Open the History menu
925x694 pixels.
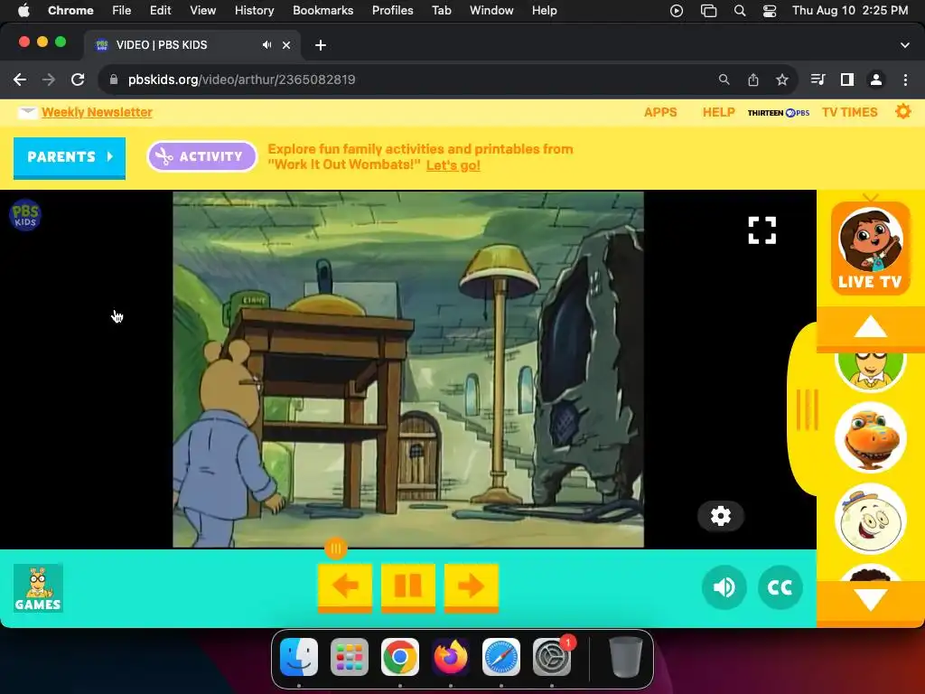point(254,11)
